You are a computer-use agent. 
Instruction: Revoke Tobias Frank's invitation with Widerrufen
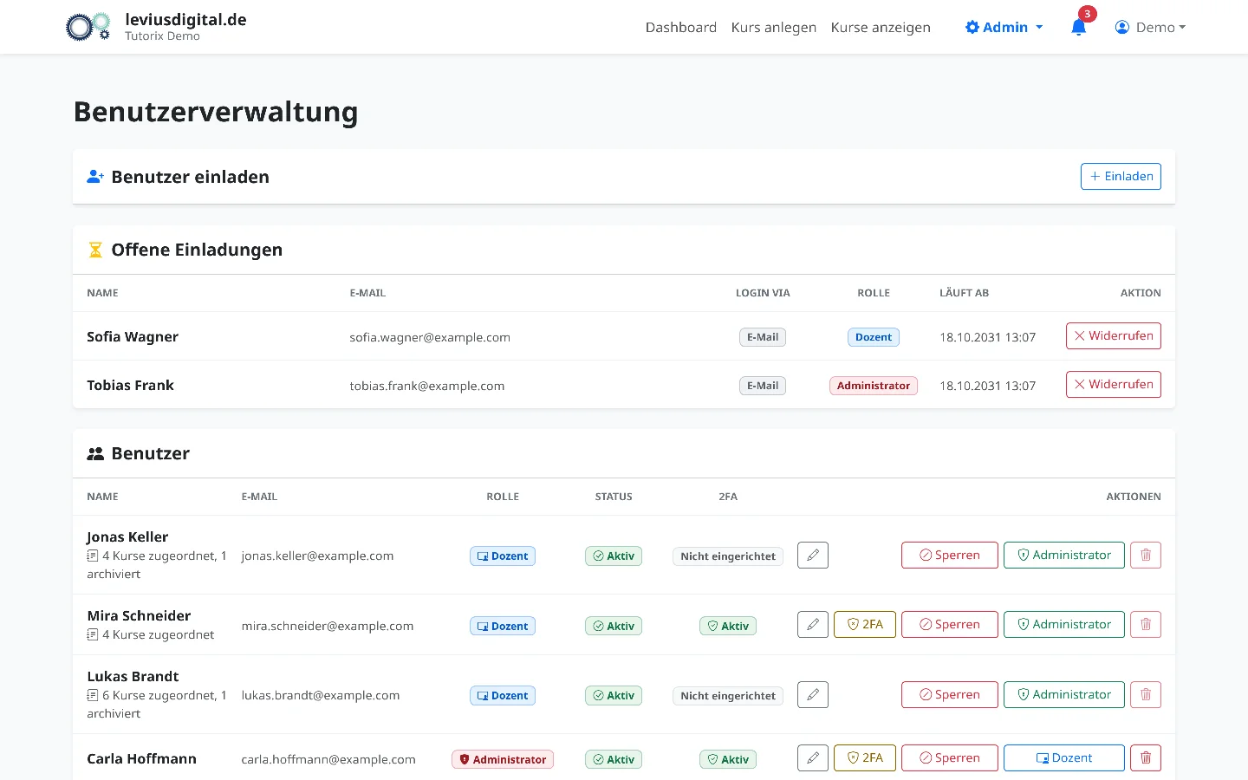[x=1114, y=384]
